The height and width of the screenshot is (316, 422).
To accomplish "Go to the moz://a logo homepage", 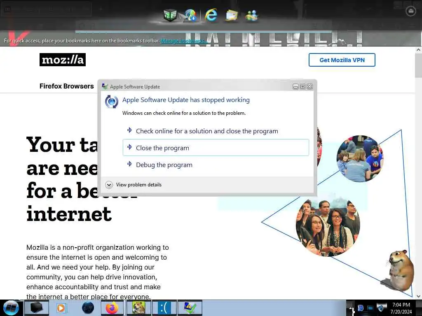I will [63, 60].
